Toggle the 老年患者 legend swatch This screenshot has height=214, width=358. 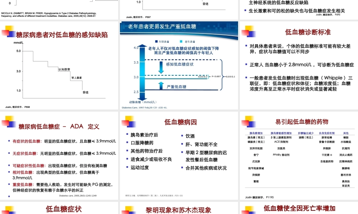[181, 41]
